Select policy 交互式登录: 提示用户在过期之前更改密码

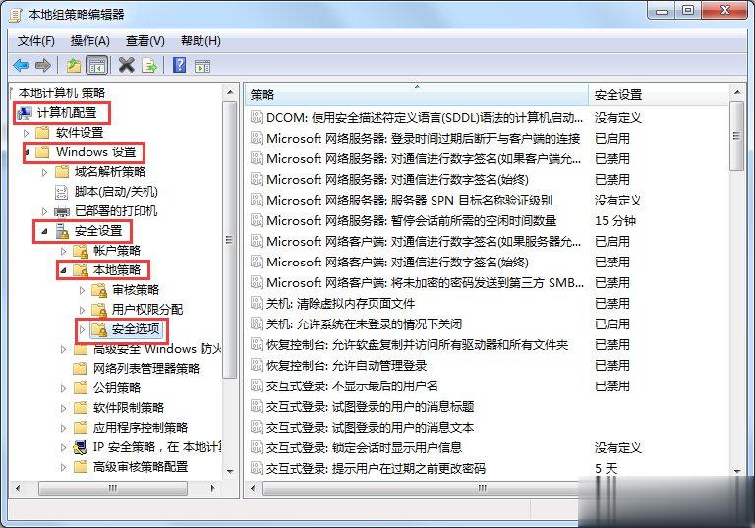[x=376, y=468]
